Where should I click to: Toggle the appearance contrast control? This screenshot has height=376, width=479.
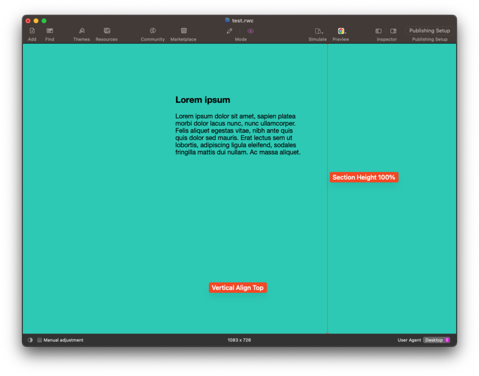click(x=30, y=340)
